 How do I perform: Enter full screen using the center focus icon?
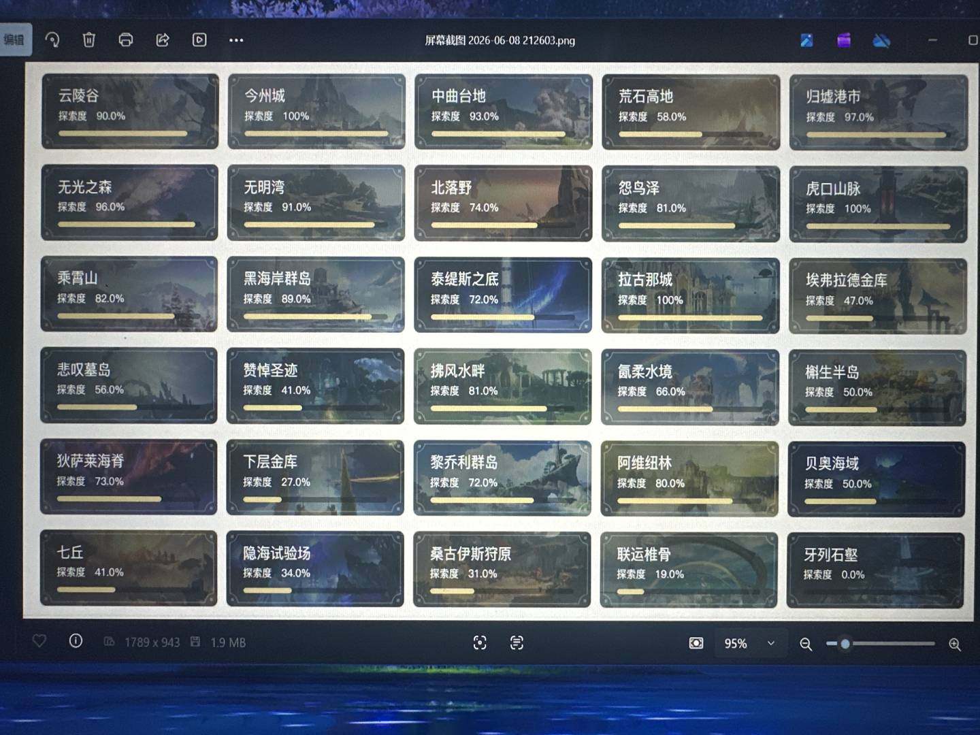(480, 643)
